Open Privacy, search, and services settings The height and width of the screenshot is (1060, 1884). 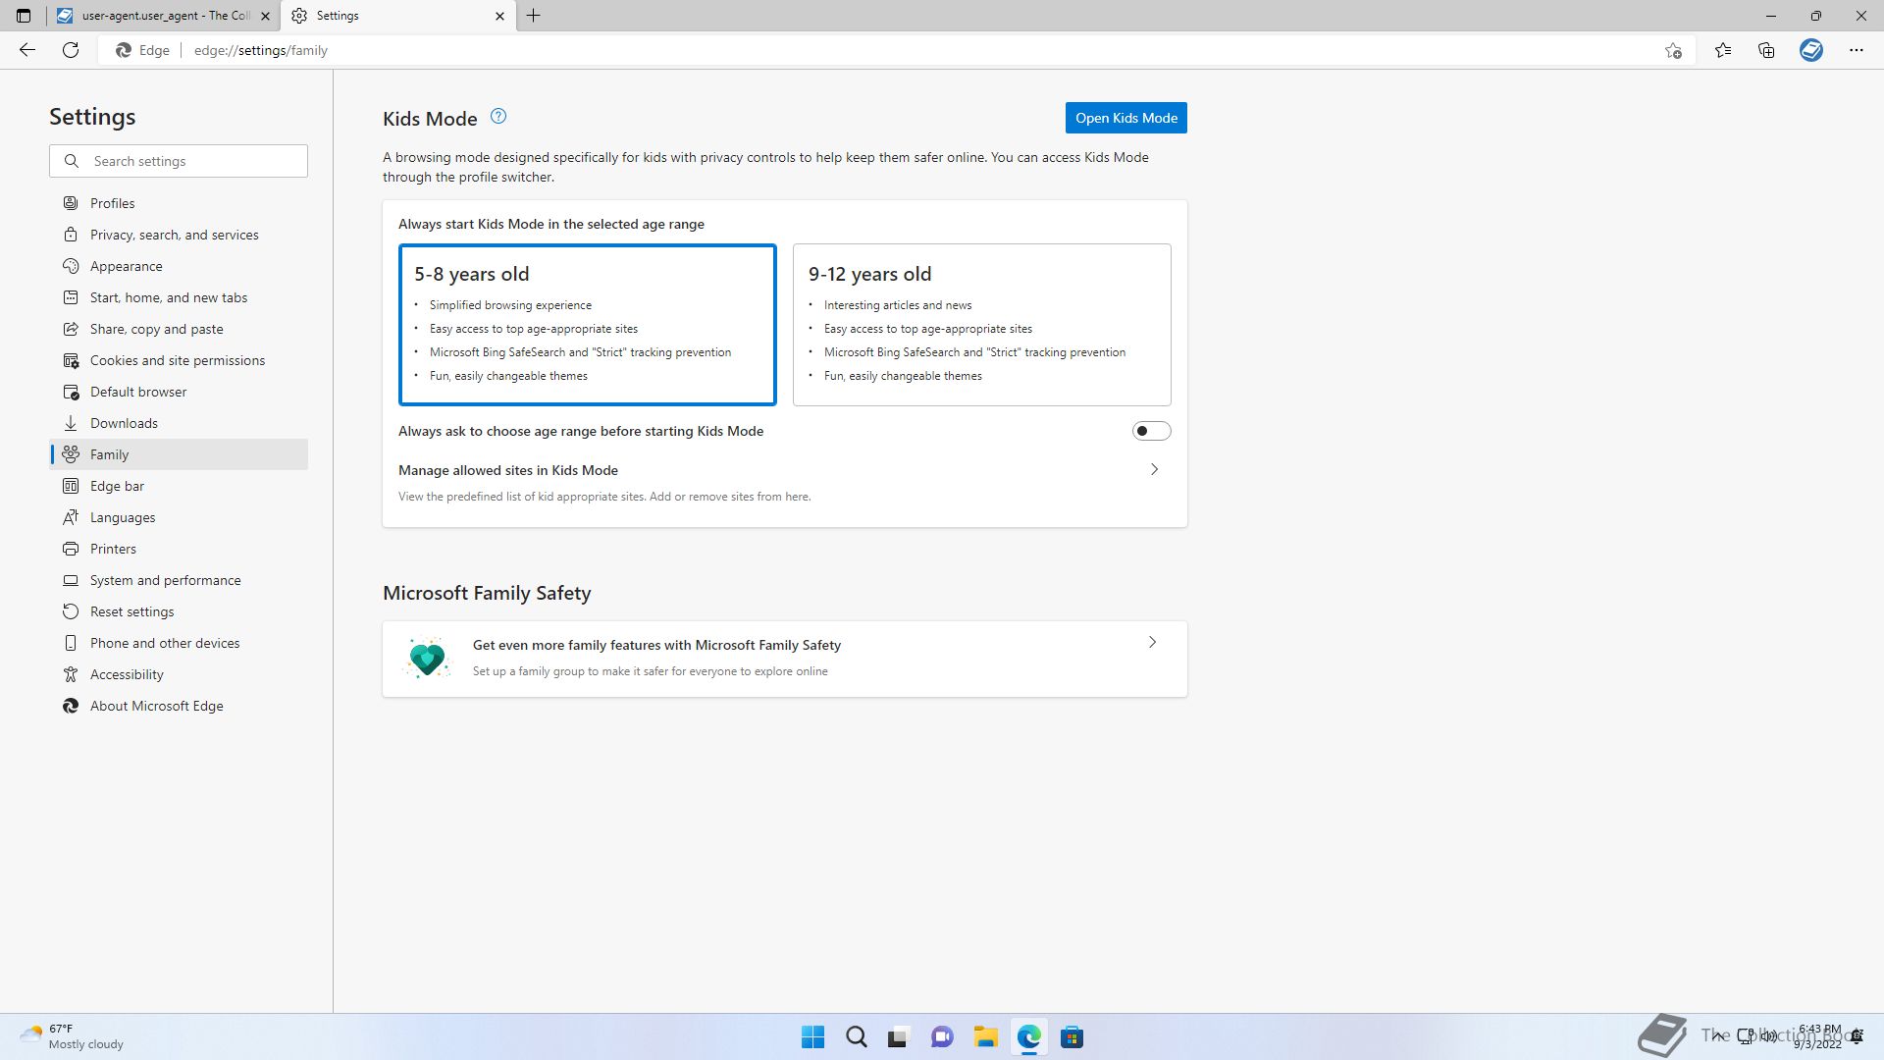tap(179, 235)
